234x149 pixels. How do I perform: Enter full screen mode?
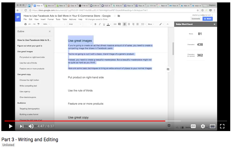222,126
